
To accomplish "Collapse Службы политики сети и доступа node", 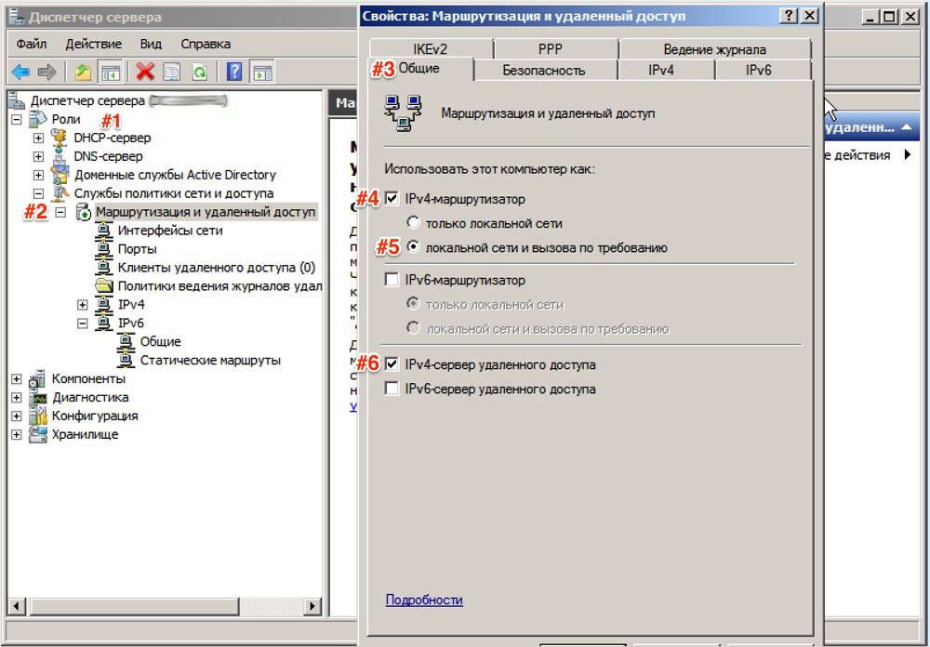I will 38,193.
